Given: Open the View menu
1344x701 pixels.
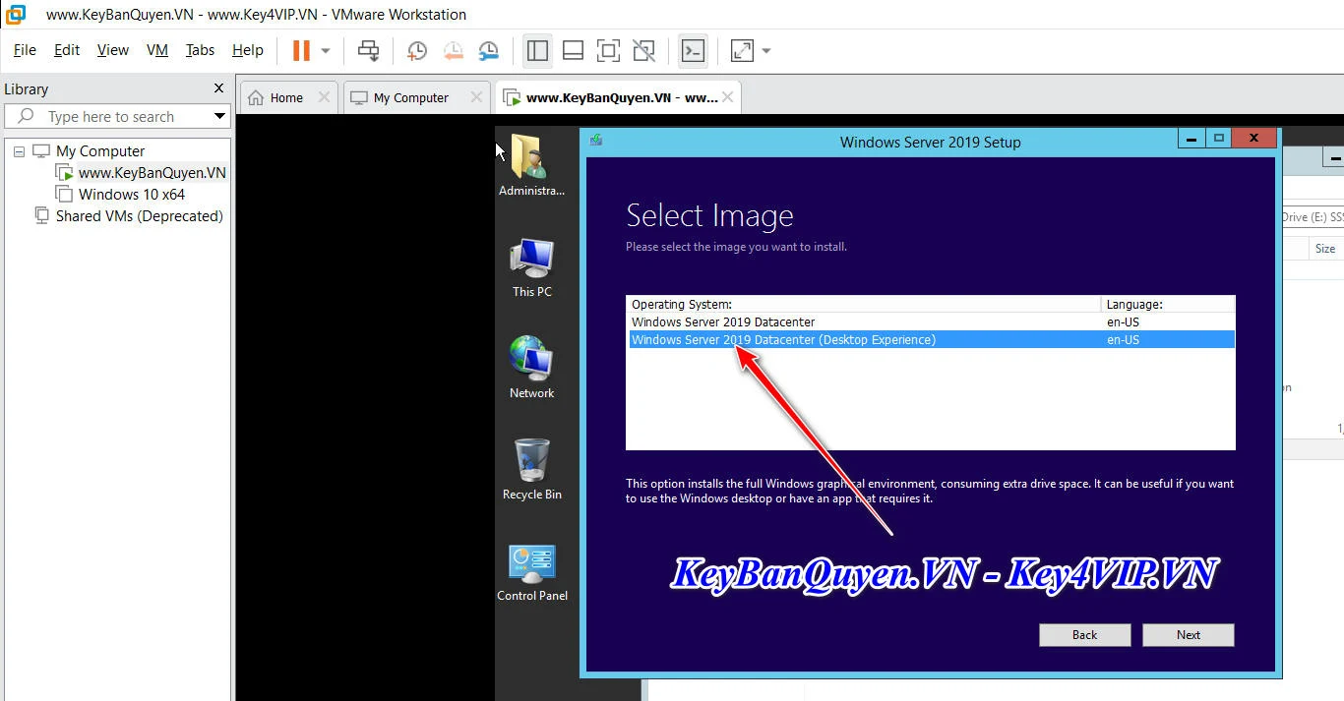Looking at the screenshot, I should pyautogui.click(x=113, y=50).
